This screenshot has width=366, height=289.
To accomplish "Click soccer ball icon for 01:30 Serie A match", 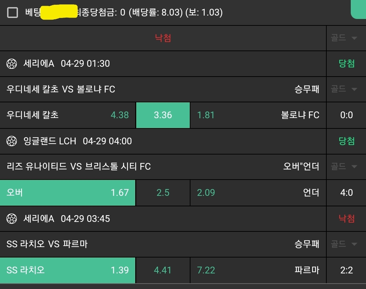I will (12, 64).
